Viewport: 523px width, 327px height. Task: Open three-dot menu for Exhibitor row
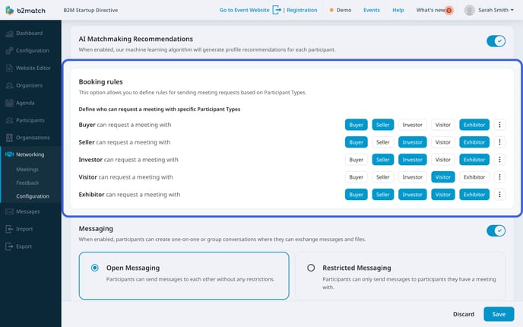point(499,194)
